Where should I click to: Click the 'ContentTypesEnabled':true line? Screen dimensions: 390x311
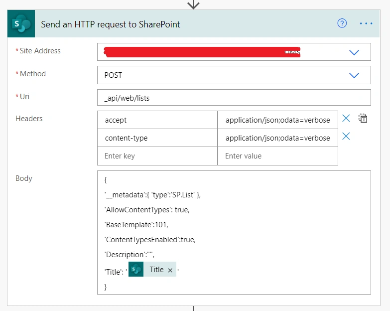pos(150,240)
